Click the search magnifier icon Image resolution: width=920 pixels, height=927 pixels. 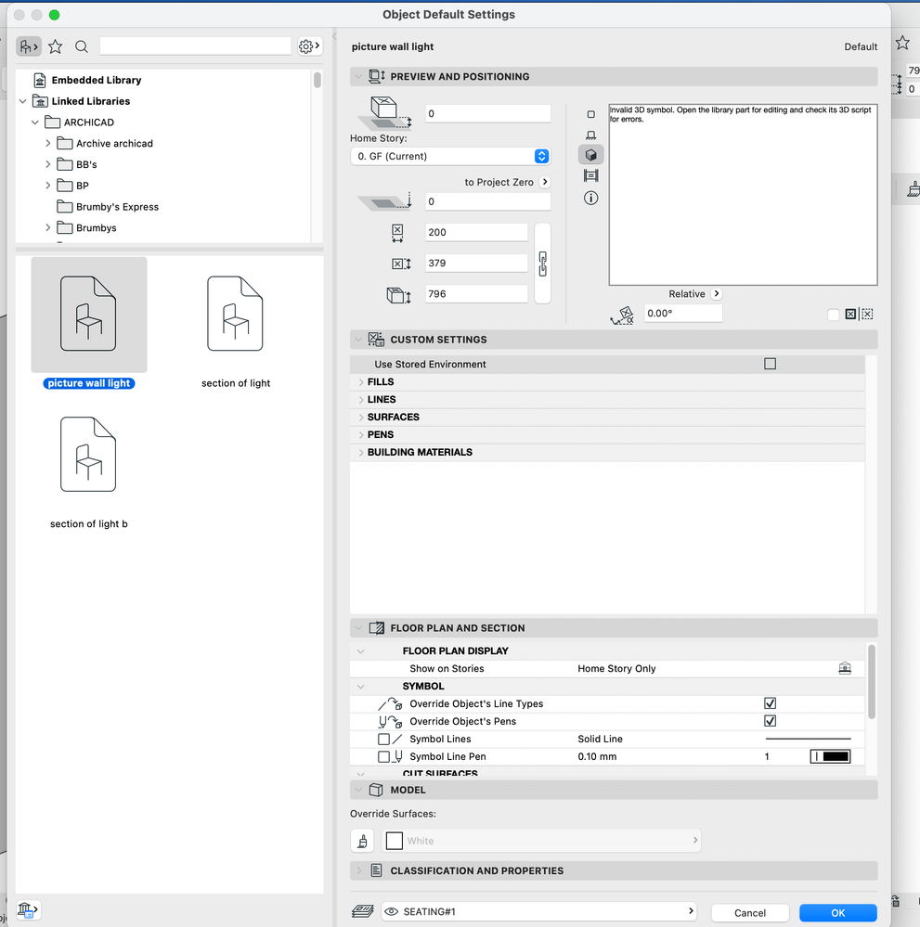click(82, 46)
